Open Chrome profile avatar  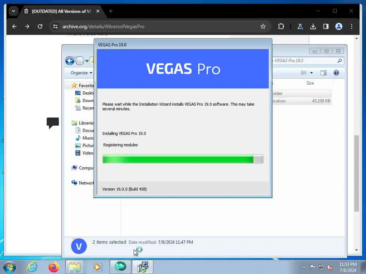tap(339, 26)
